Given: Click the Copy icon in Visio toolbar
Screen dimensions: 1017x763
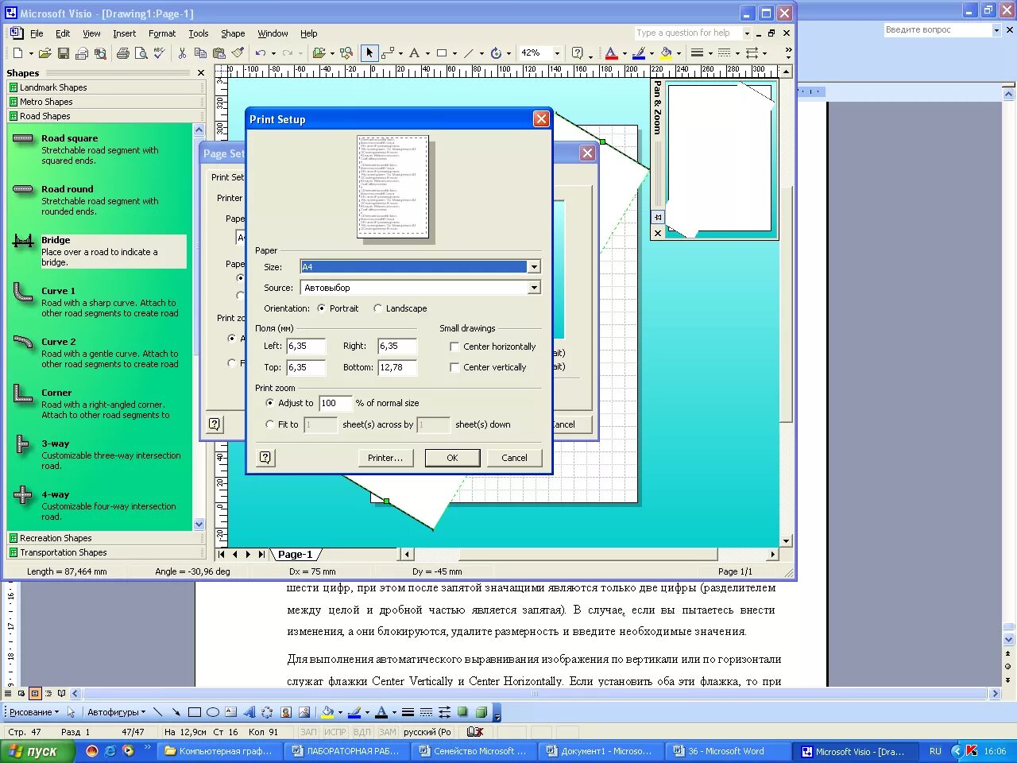Looking at the screenshot, I should pyautogui.click(x=200, y=53).
